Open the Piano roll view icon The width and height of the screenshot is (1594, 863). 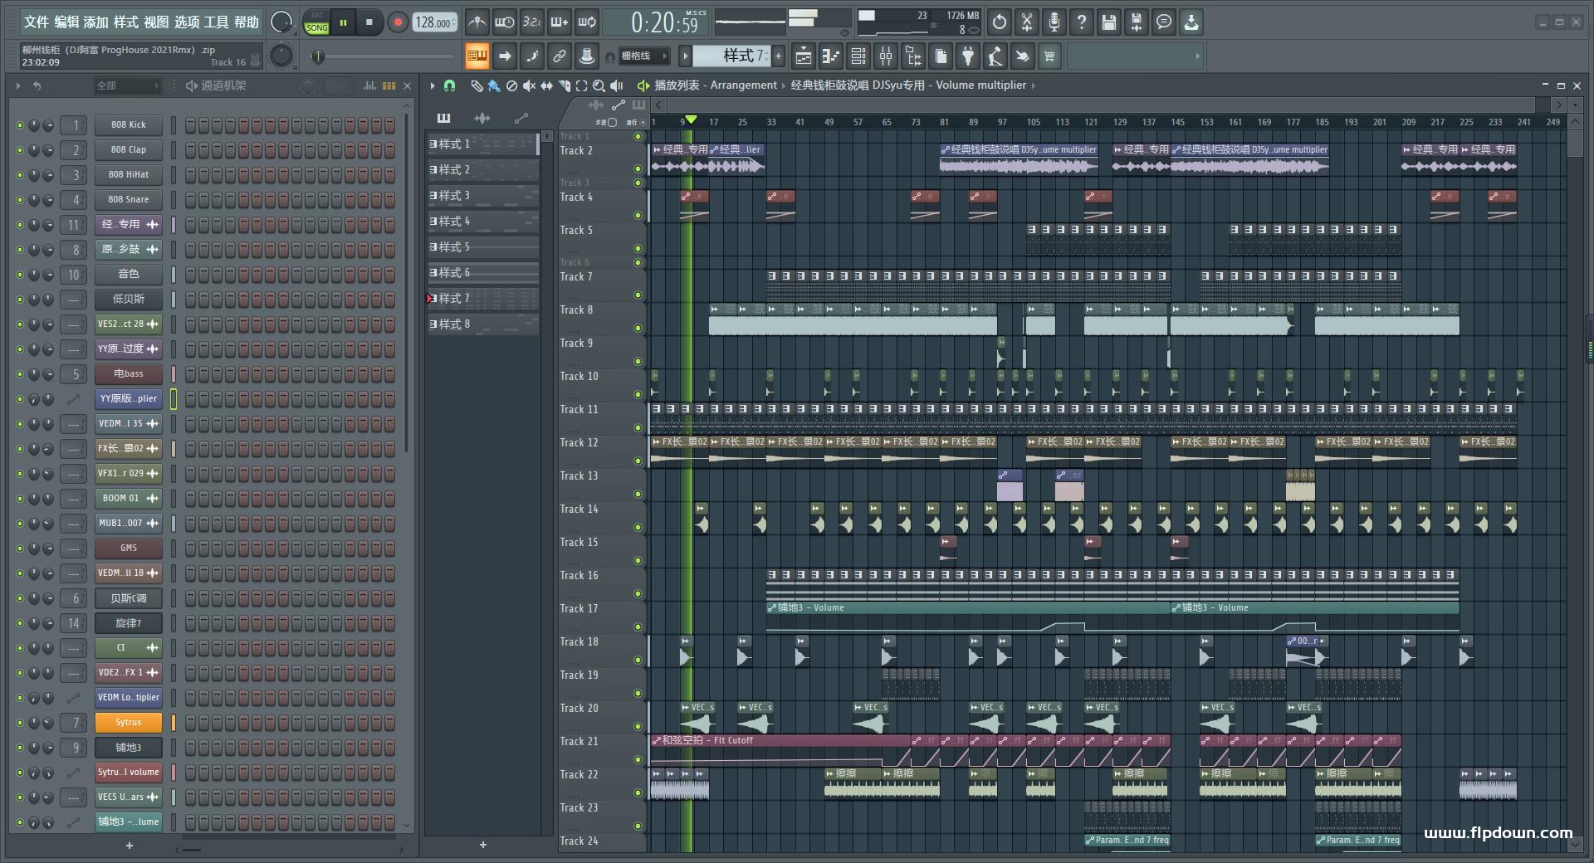coord(830,56)
